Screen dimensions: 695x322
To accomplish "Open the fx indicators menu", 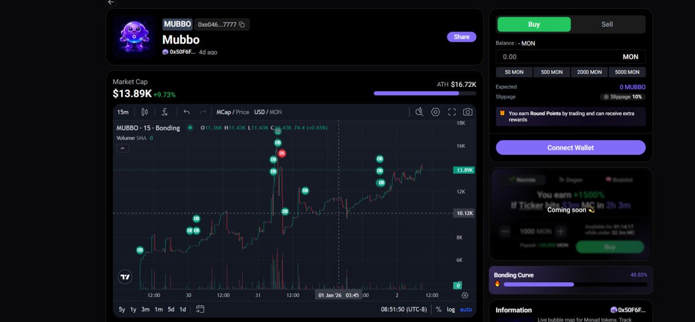I will 165,112.
